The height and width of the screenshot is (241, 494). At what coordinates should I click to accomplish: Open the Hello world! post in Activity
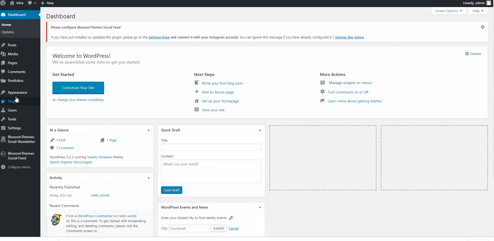tap(100, 195)
